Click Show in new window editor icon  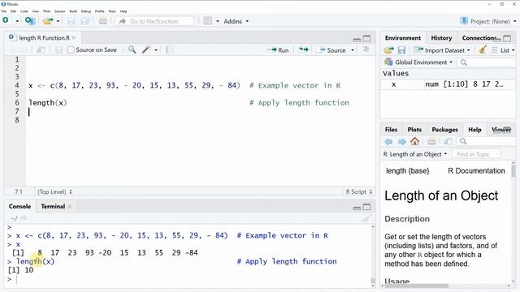[41, 50]
